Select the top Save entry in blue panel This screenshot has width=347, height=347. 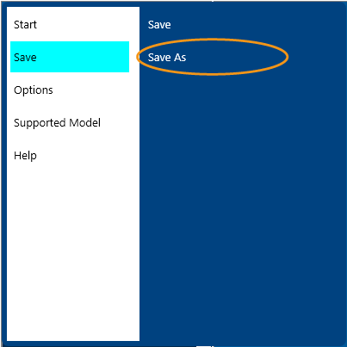[x=159, y=25]
